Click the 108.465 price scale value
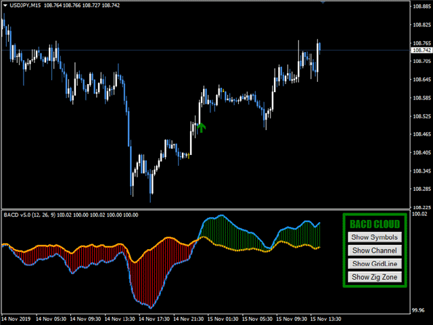Viewport: 433px width, 325px height. [x=421, y=134]
